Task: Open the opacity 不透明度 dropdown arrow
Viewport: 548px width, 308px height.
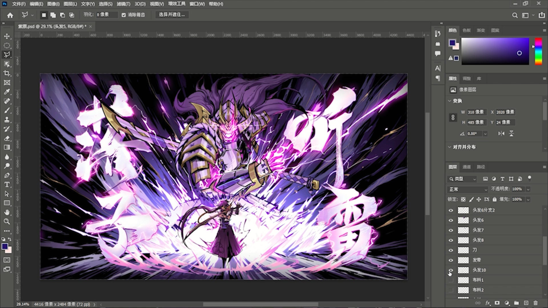Action: tap(528, 189)
